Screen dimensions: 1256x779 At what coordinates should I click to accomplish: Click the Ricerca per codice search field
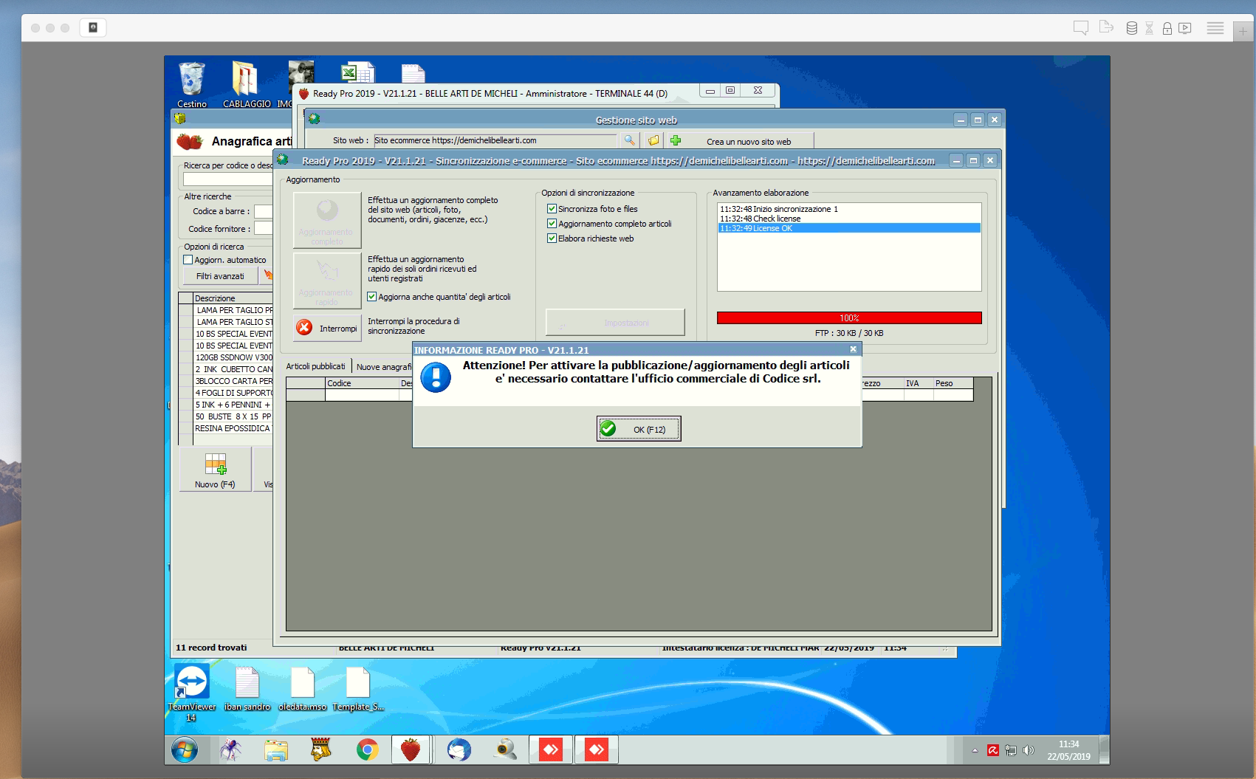pos(228,179)
